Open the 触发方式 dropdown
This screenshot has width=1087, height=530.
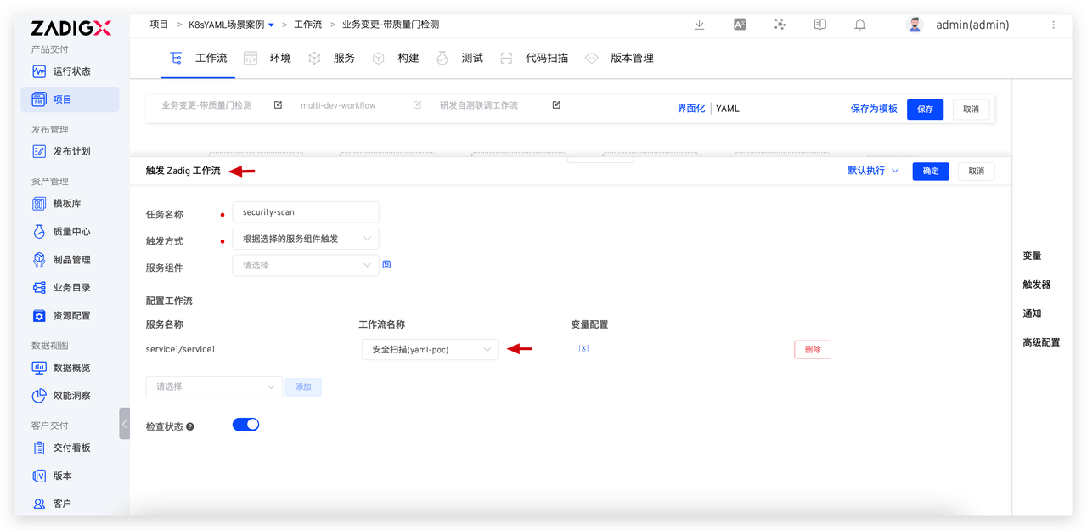tap(306, 239)
